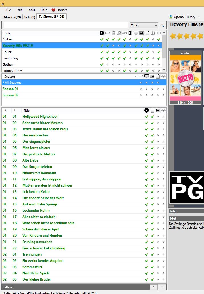Image resolution: width=204 pixels, height=294 pixels.
Task: Click the Banner icon in Season header
Action: (x=141, y=77)
